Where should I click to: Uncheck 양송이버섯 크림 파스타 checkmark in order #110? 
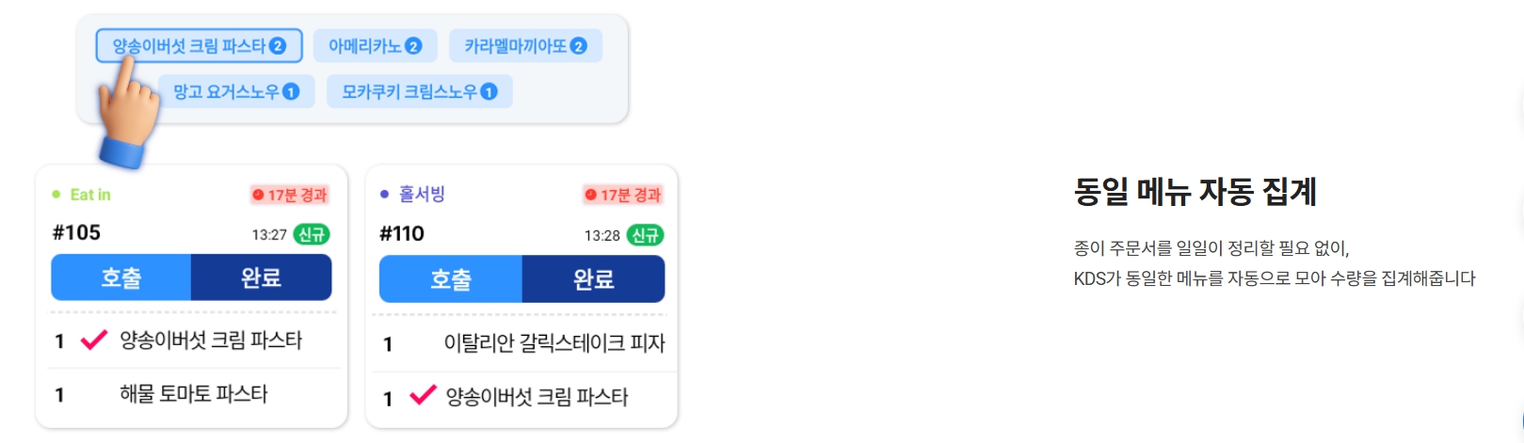point(423,395)
